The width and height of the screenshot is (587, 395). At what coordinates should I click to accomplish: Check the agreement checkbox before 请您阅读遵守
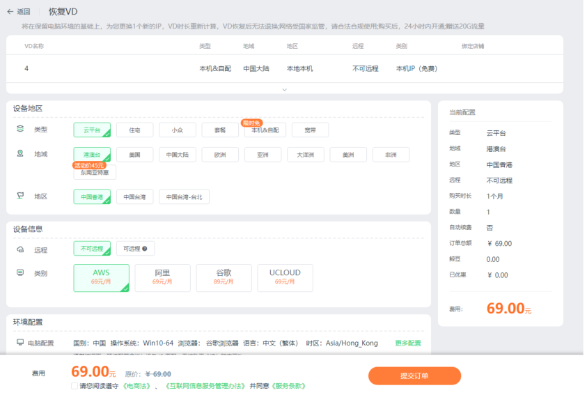(75, 386)
